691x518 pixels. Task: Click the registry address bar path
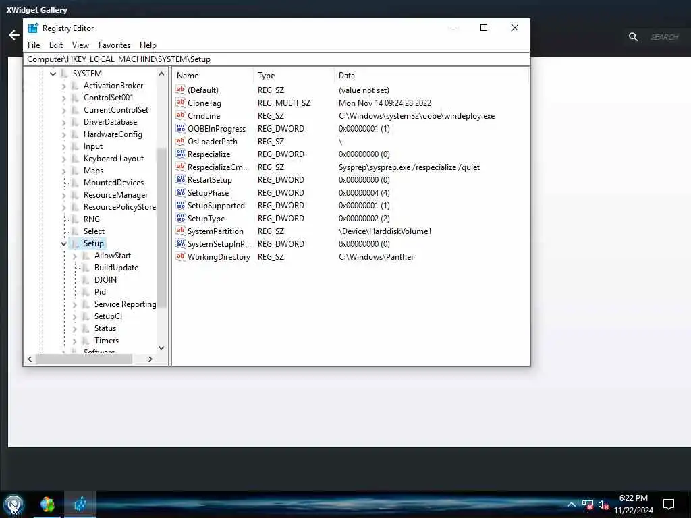click(276, 59)
